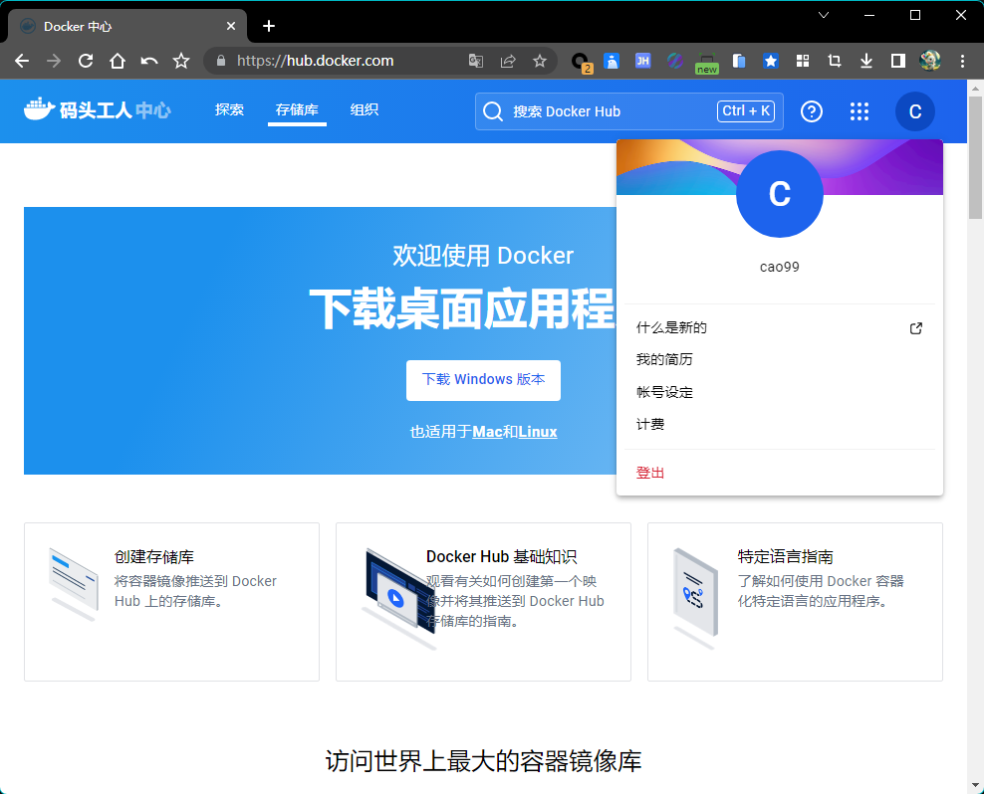The image size is (984, 794).
Task: Open the browser three-dot menu
Action: 962,61
